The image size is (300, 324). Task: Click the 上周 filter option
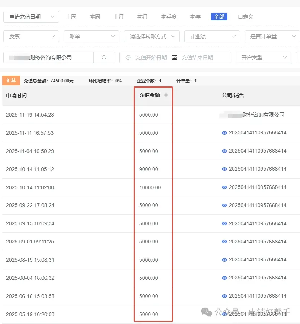coord(71,17)
